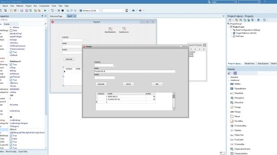Toggle the True checkbox for the Ctl3D property
The width and height of the screenshot is (277, 155).
coord(11,142)
